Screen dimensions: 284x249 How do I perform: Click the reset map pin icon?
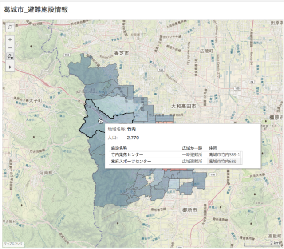click(x=10, y=57)
